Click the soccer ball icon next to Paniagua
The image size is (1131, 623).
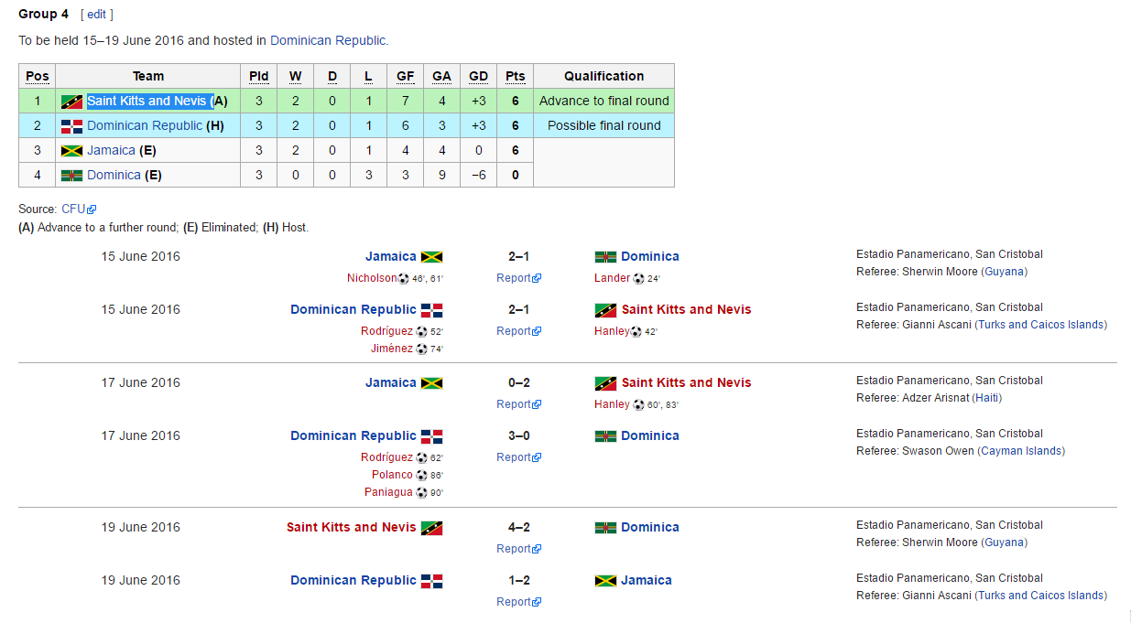point(421,492)
